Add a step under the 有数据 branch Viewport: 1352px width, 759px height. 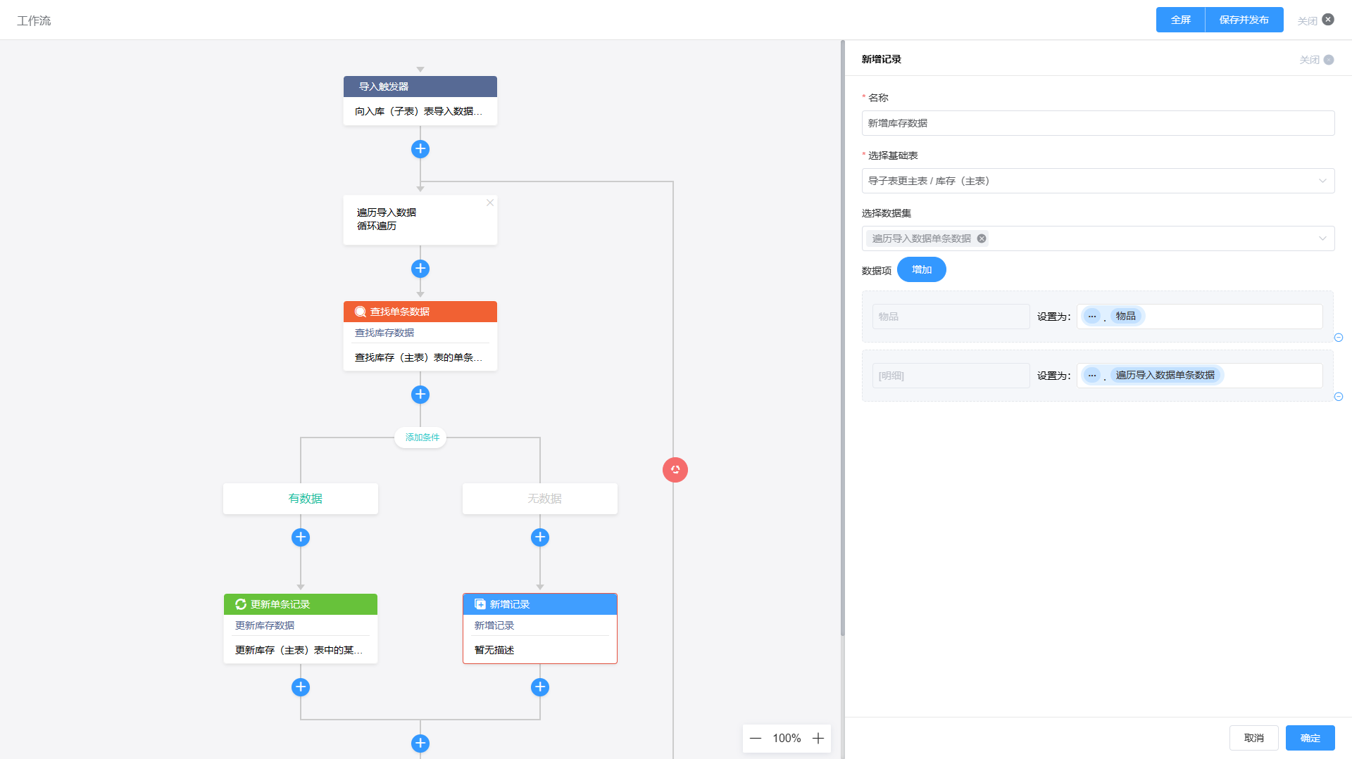tap(301, 537)
